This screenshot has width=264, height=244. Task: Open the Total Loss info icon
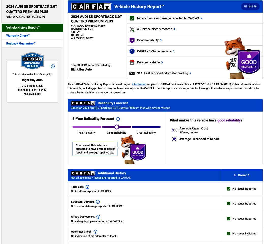[x=88, y=187]
